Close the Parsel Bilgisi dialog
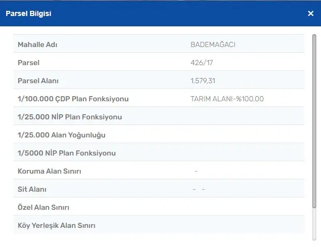Screen dimensions: 321x247 point(311,13)
